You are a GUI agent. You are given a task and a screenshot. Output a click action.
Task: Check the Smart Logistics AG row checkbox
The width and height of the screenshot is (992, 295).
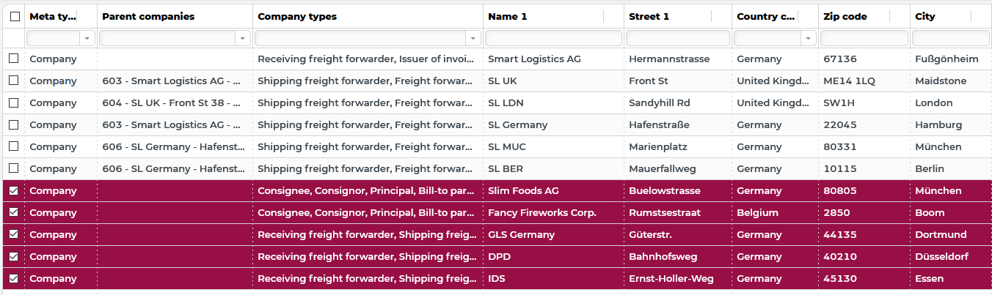(x=14, y=59)
